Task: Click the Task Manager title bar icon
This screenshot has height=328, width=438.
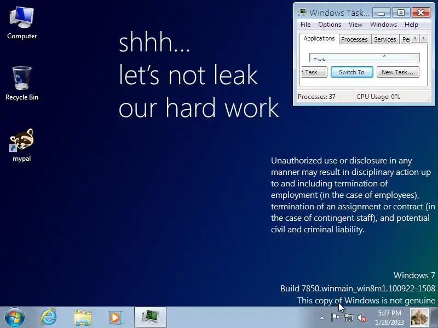Action: pyautogui.click(x=302, y=13)
